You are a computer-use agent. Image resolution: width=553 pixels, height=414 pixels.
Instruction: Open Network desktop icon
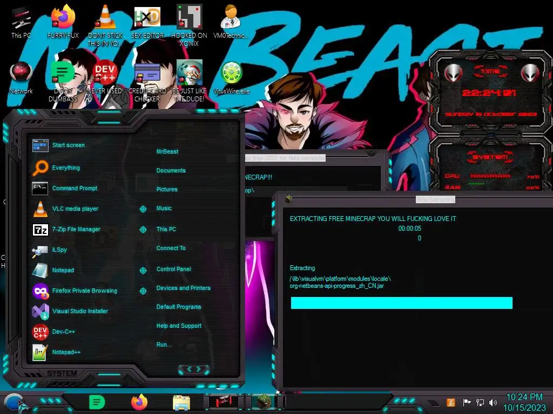tap(21, 78)
